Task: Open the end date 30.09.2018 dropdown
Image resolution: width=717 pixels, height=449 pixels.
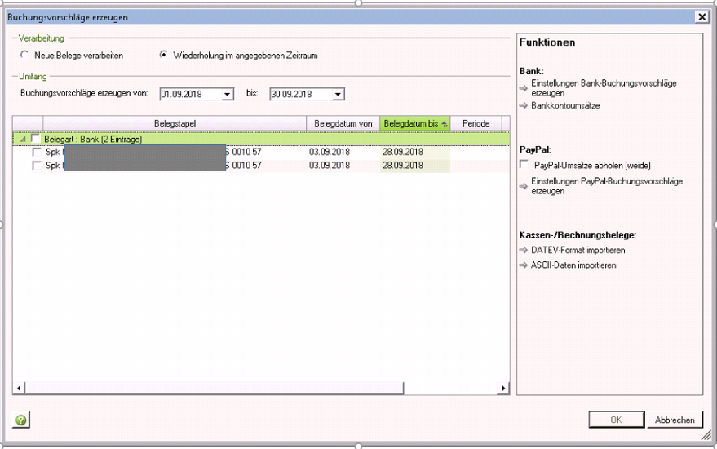Action: [x=338, y=94]
